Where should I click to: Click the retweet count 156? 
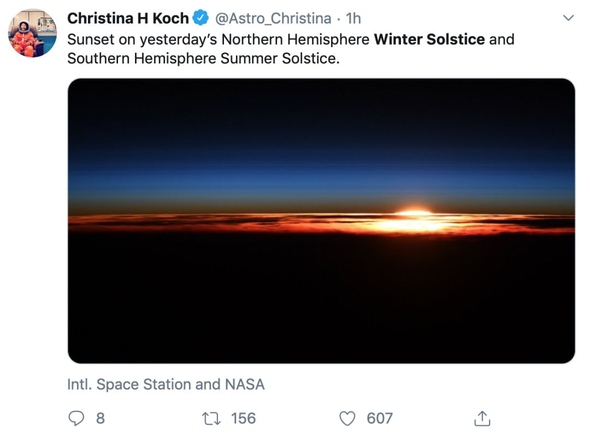[x=243, y=419]
